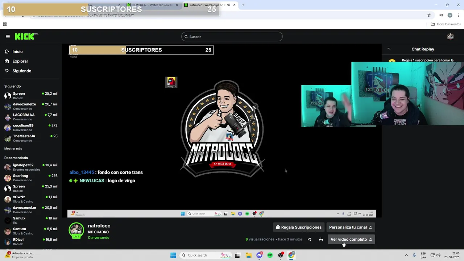Open Discord from the taskbar
The image size is (464, 261).
259,255
